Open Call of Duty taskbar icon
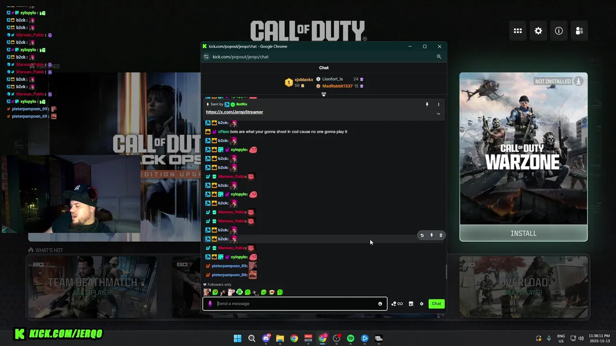The image size is (616, 346). point(379,338)
